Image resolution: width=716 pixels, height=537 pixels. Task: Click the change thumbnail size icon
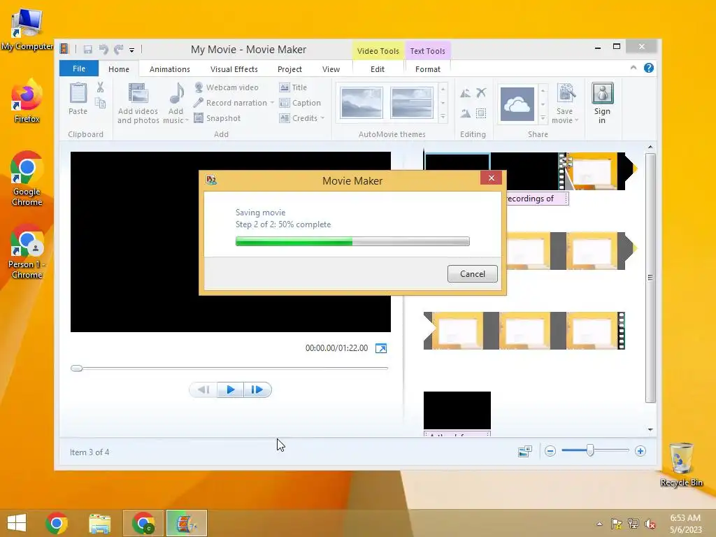525,451
